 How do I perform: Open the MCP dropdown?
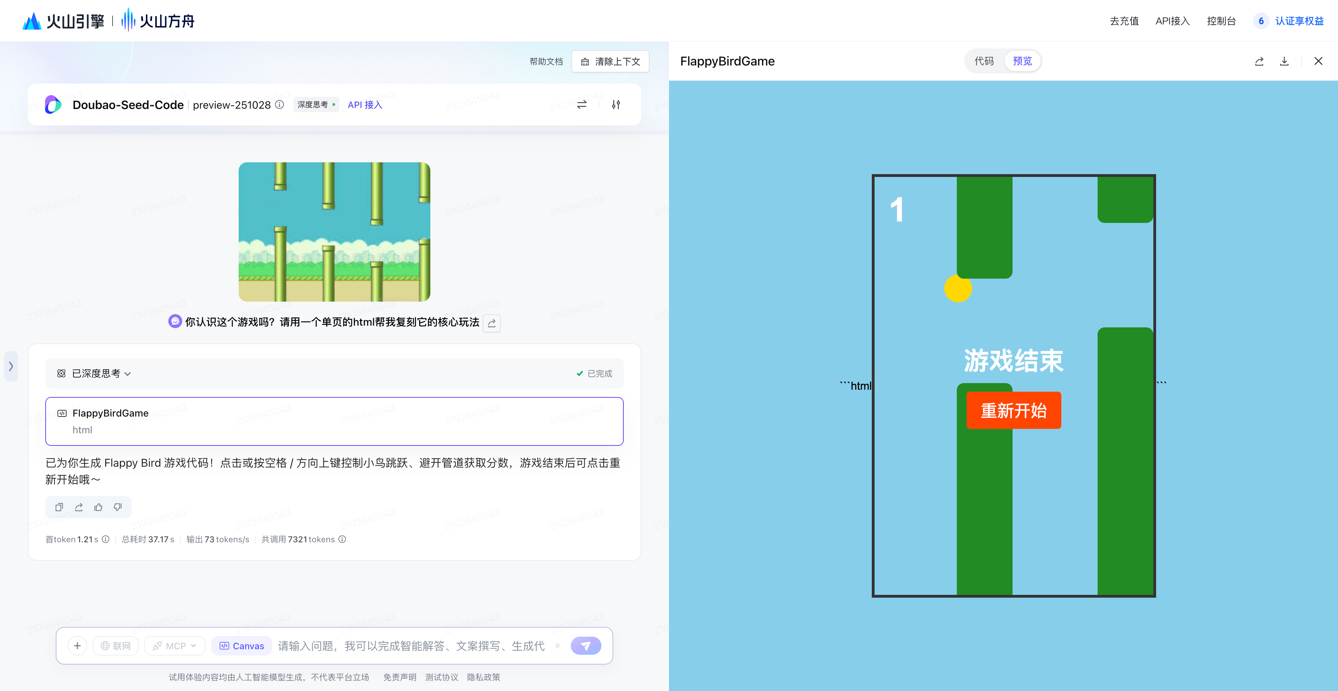click(x=175, y=646)
